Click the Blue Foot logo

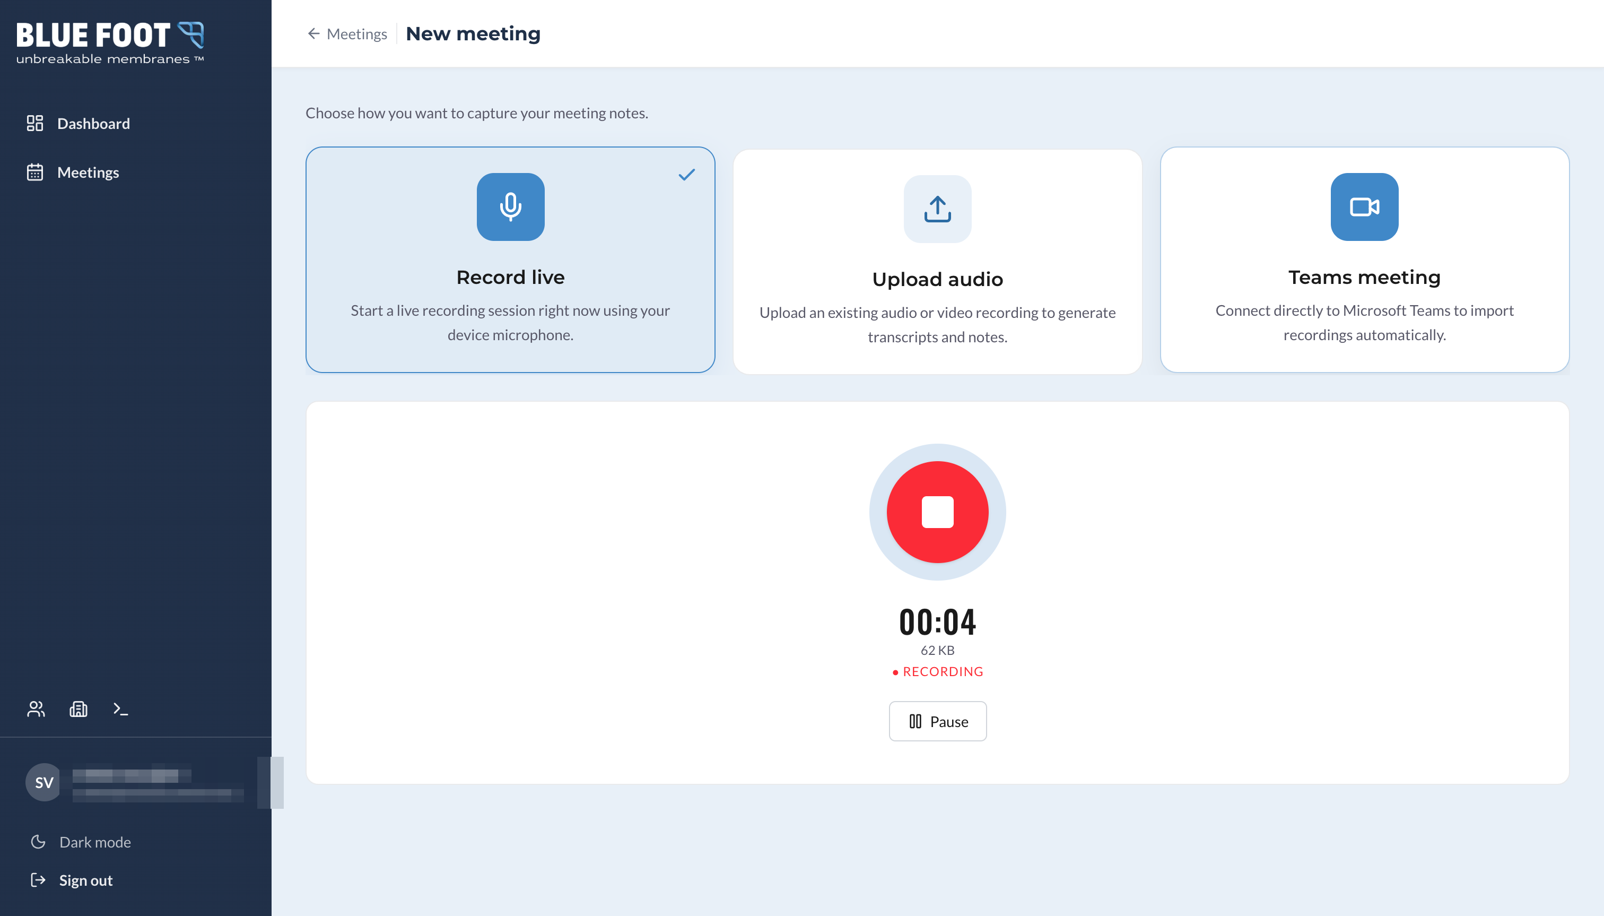[110, 43]
